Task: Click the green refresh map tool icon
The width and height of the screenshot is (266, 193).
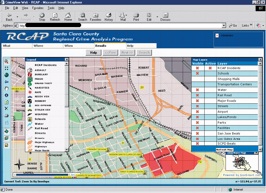Action: point(6,102)
